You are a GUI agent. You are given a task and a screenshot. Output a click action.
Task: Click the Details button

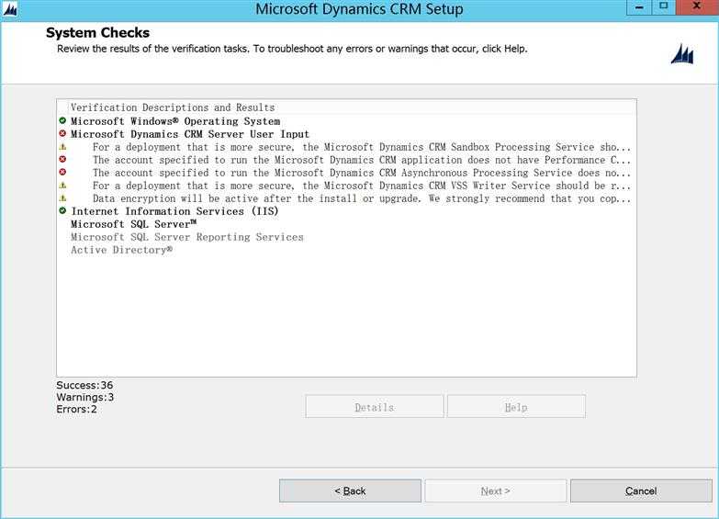pos(375,407)
